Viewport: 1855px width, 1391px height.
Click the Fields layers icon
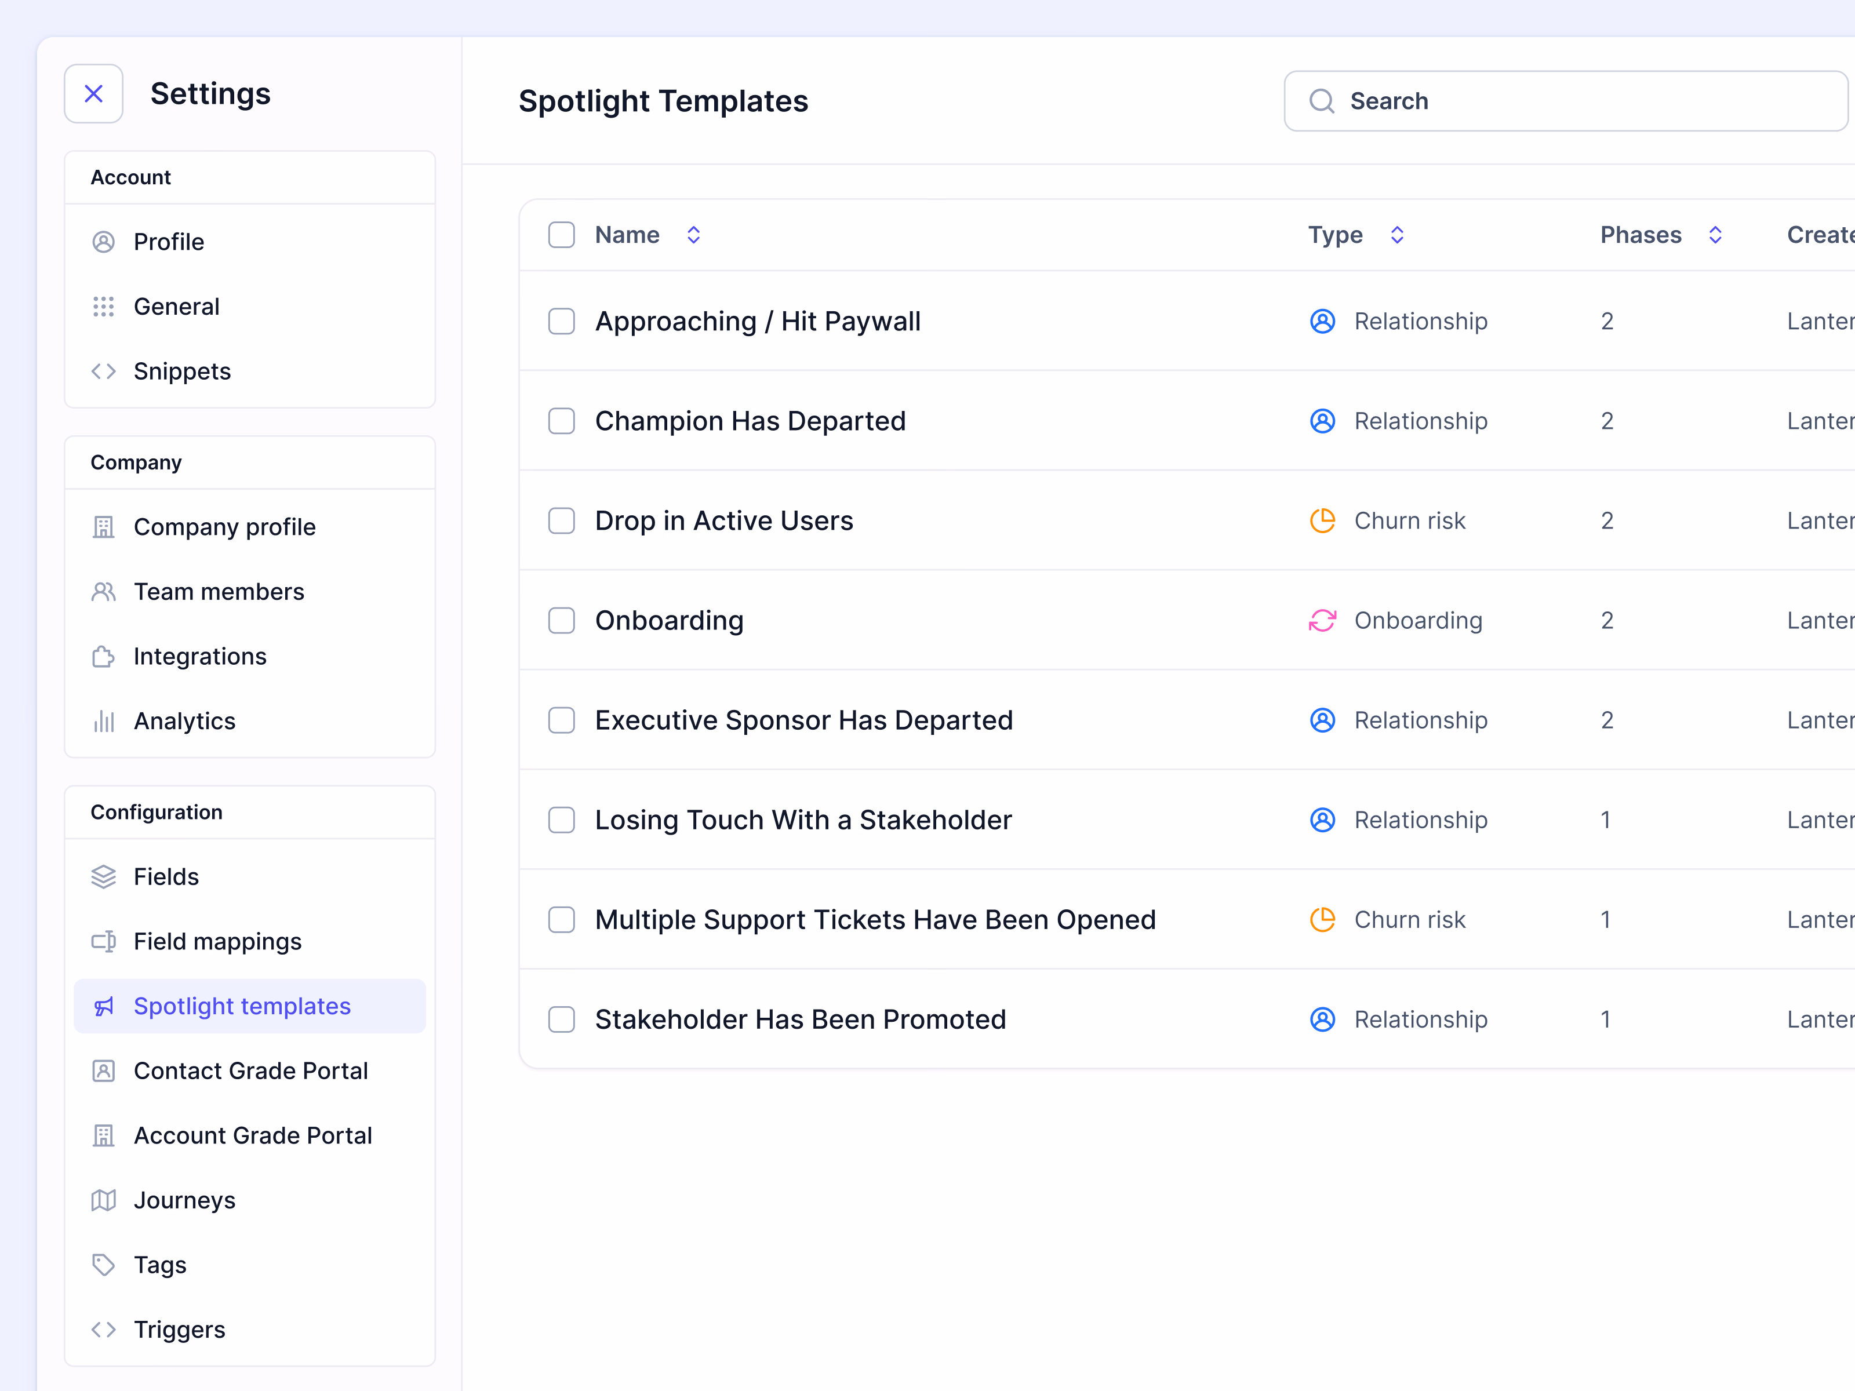coord(103,877)
